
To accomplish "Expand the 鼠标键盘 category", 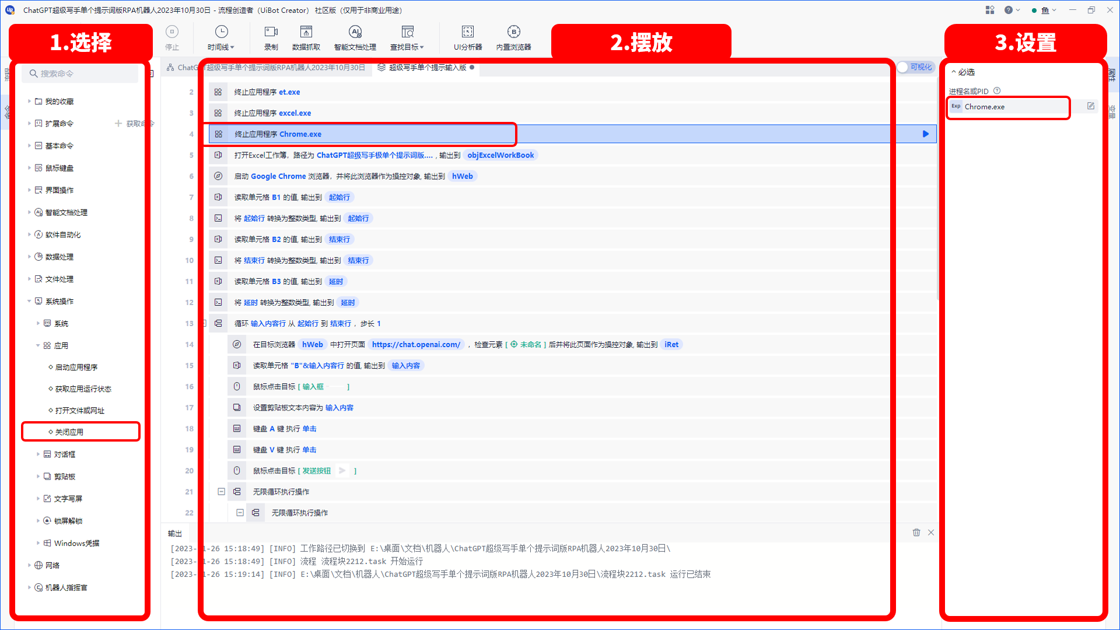I will click(29, 168).
